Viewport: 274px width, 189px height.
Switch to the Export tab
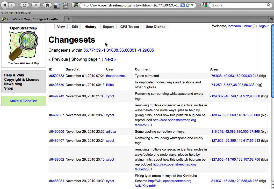pyautogui.click(x=108, y=27)
